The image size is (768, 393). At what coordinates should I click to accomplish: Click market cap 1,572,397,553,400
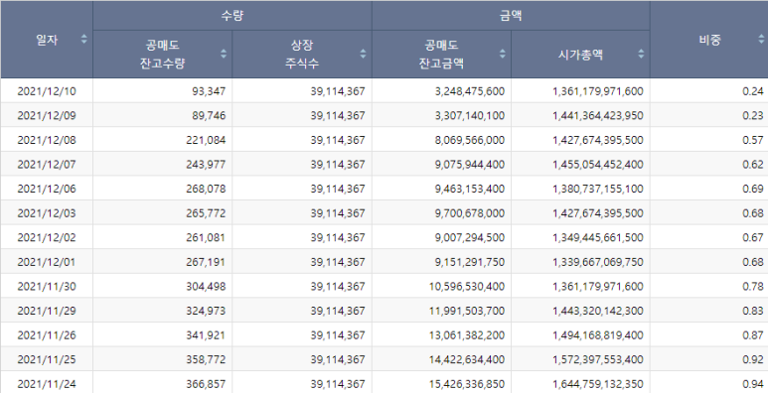coord(598,359)
